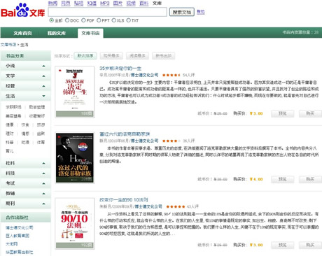Image resolution: width=322 pixels, height=256 pixels.
Task: Expand the 期刊 category arrow
Action: 43,204
